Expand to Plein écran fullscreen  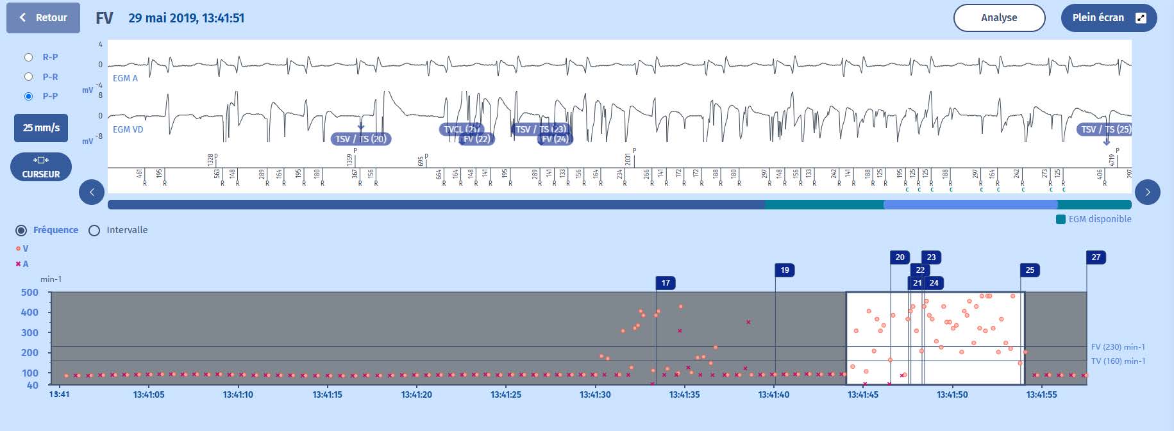(x=1109, y=18)
